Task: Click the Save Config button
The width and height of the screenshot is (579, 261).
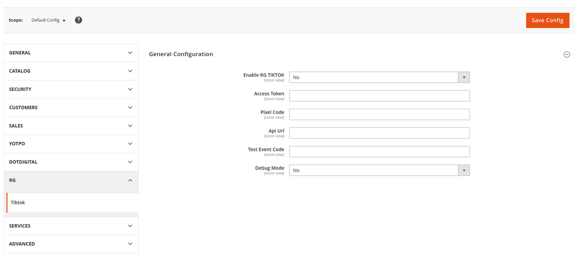Action: coord(547,20)
